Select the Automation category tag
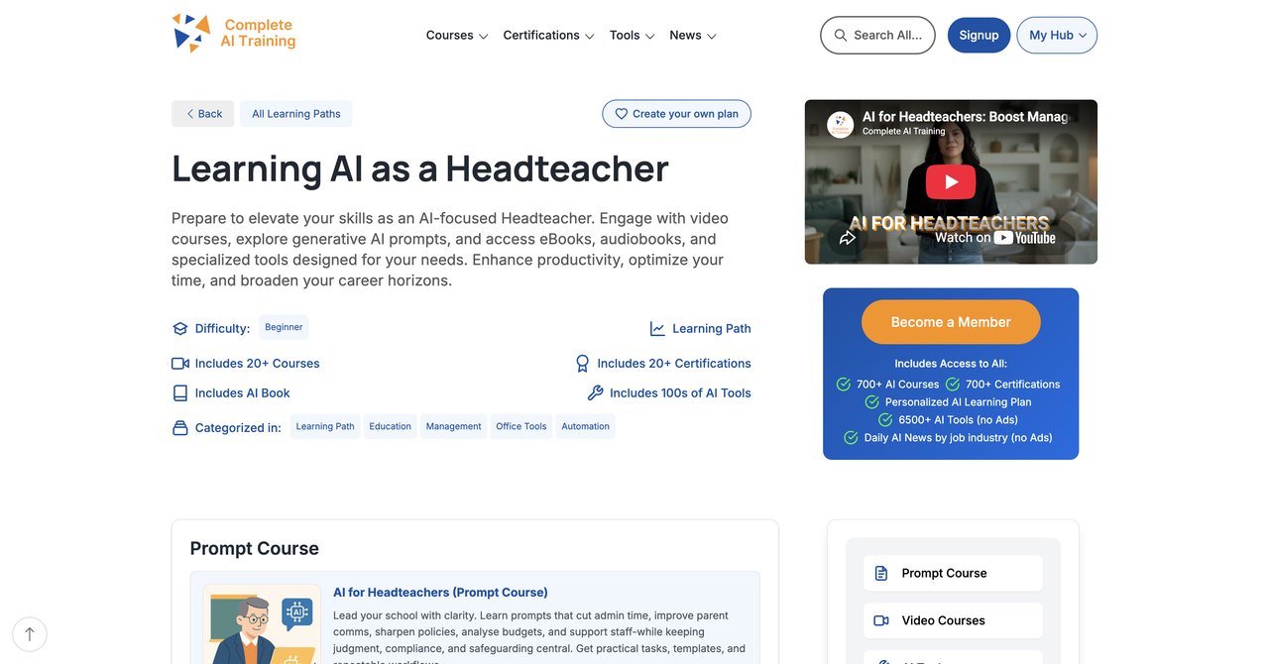 coord(585,427)
